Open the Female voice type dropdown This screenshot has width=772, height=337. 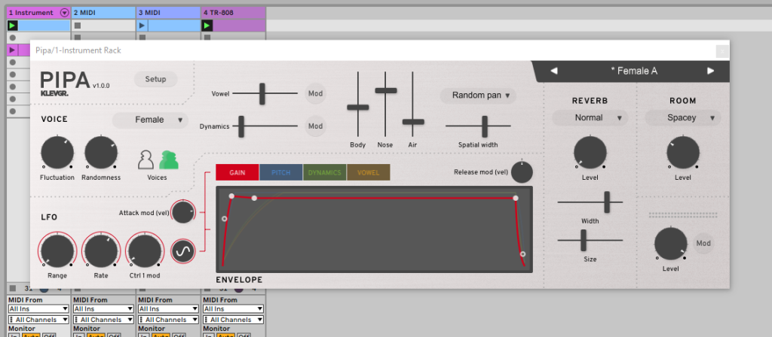click(150, 120)
